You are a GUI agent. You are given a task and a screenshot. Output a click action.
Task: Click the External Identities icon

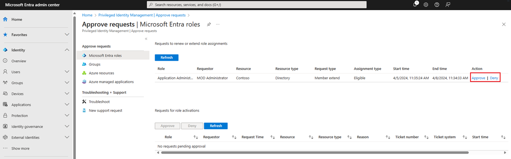[6, 137]
